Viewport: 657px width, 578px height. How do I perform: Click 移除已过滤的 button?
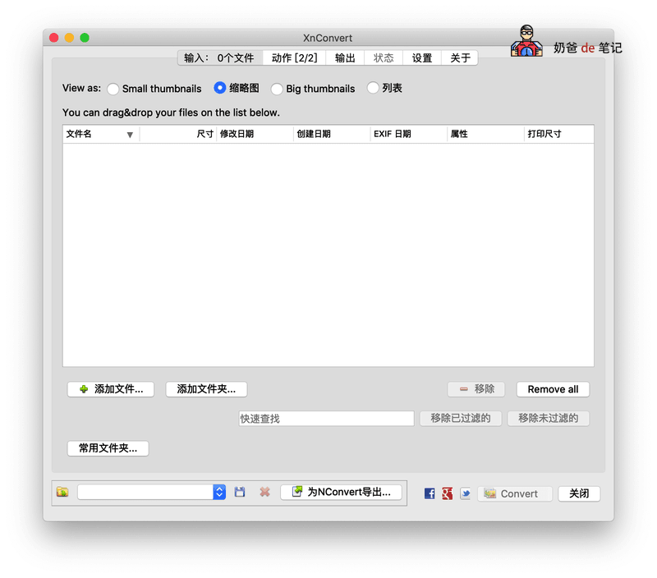pos(461,418)
